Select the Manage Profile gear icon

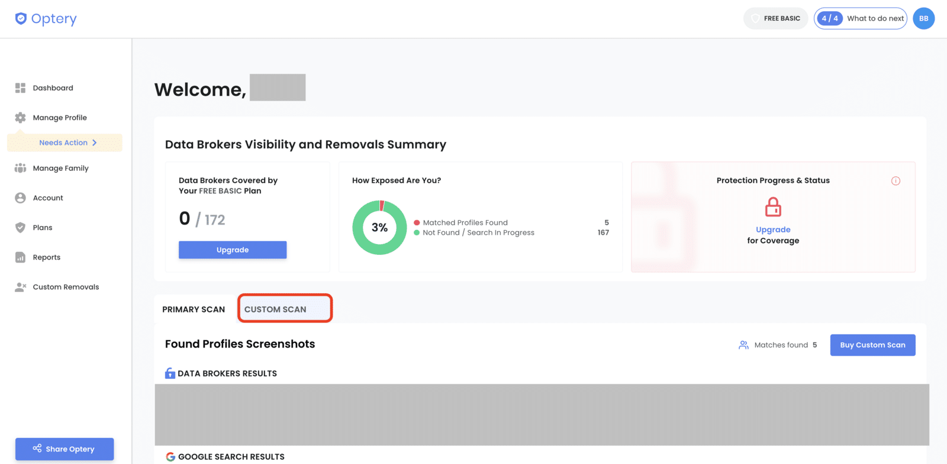coord(20,118)
